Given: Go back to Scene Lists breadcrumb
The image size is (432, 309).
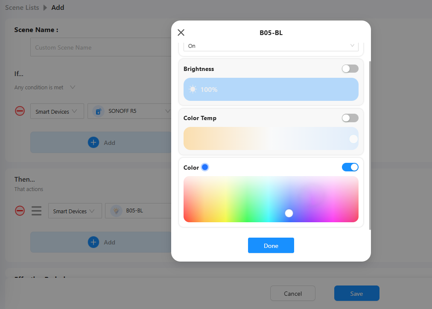Looking at the screenshot, I should pyautogui.click(x=22, y=7).
